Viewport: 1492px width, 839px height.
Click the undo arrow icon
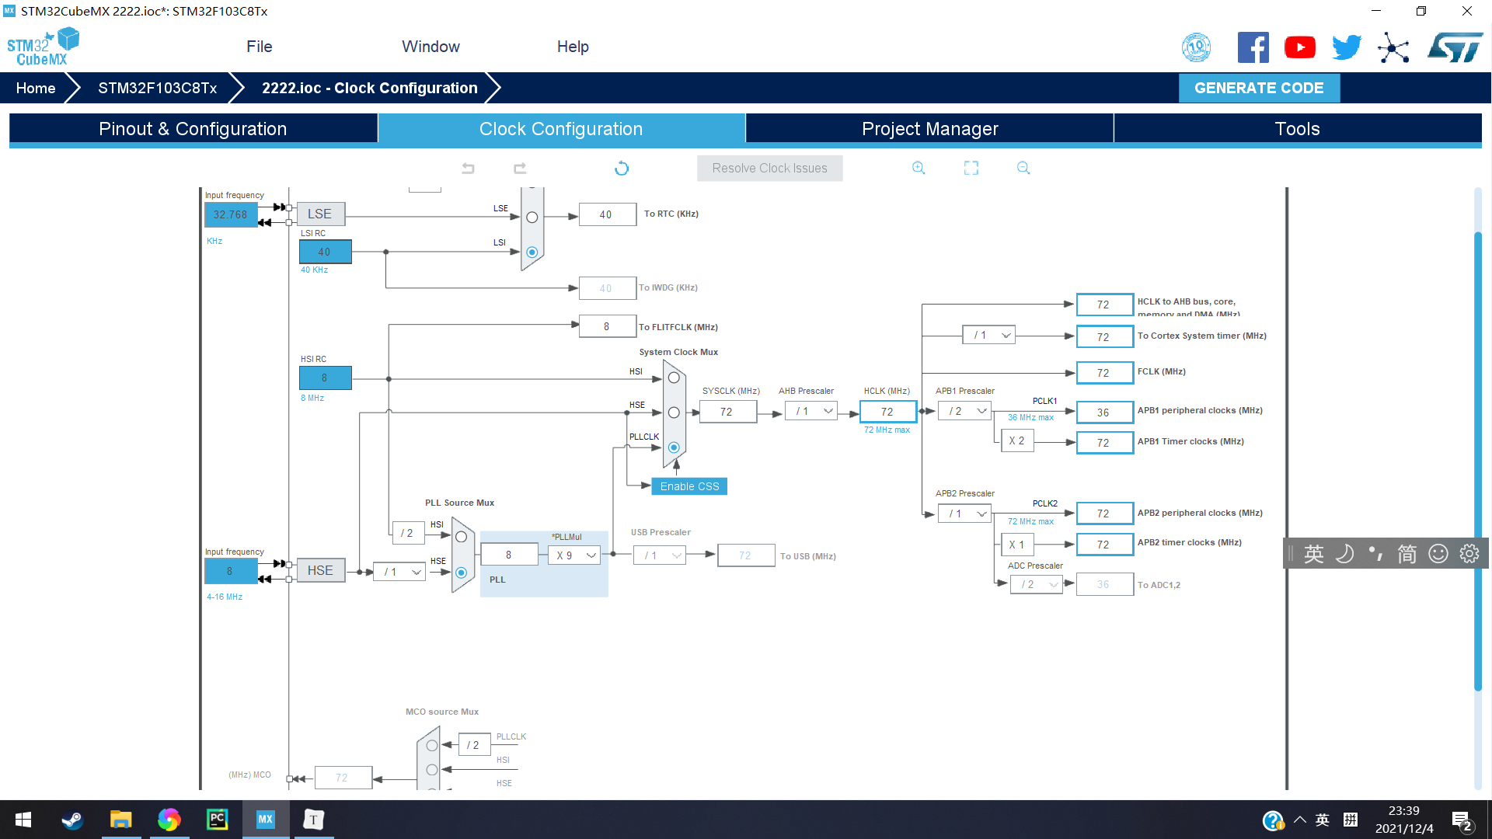point(468,168)
